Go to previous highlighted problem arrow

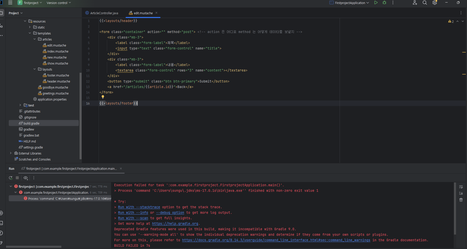click(x=457, y=21)
